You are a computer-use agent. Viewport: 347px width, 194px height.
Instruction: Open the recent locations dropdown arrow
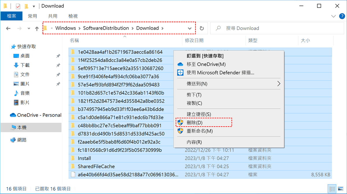tap(29, 28)
